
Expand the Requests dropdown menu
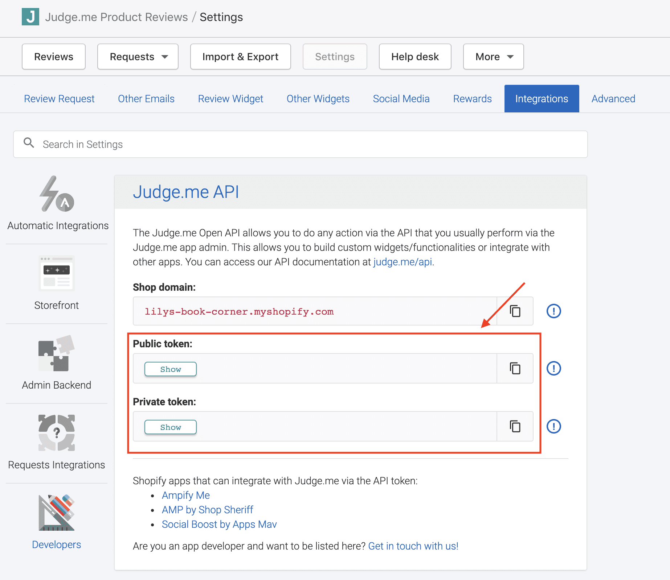138,57
